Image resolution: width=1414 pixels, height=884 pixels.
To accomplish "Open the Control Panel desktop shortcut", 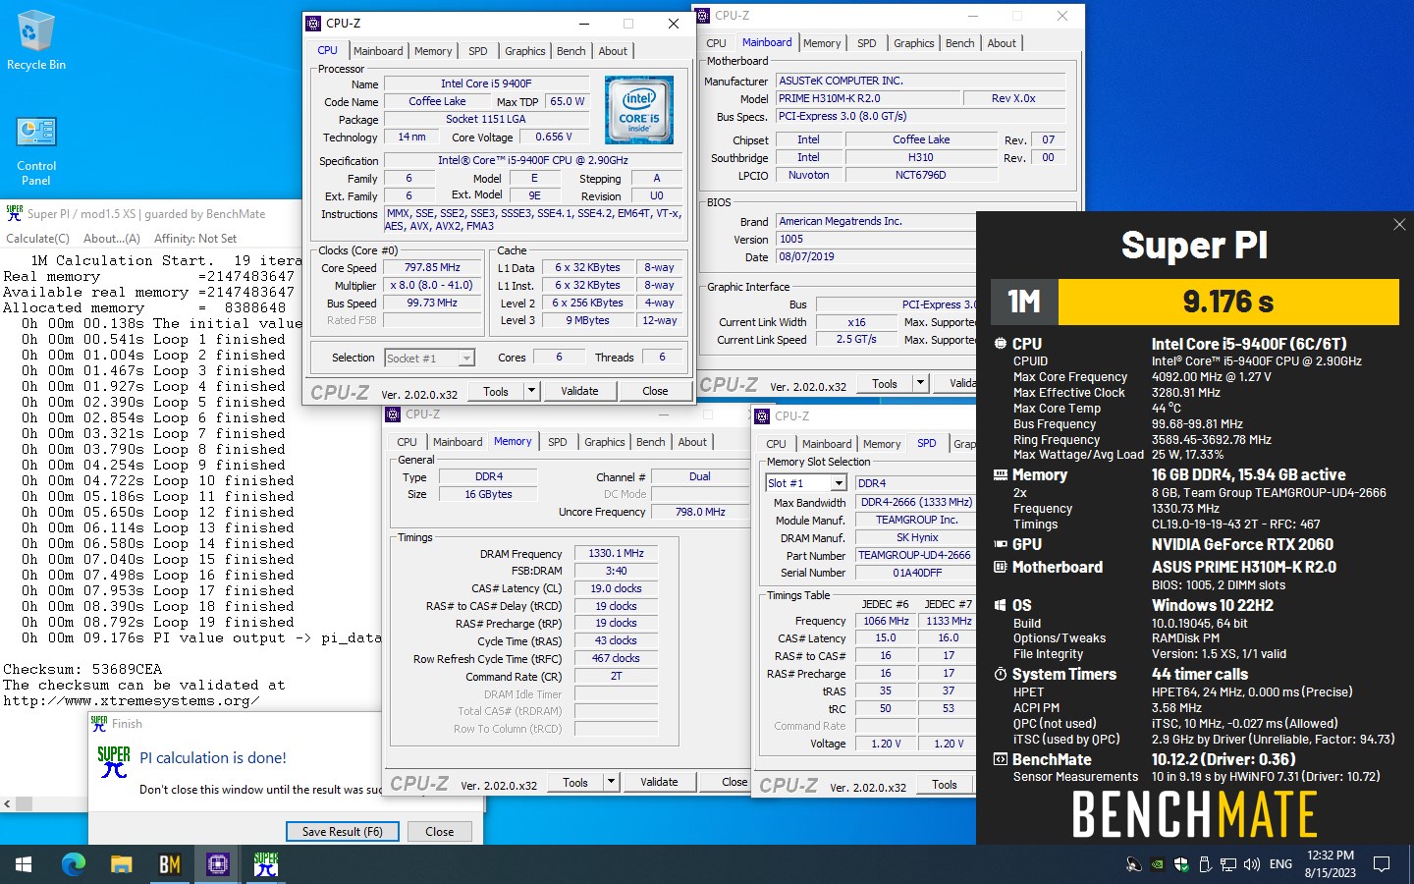I will click(x=36, y=151).
